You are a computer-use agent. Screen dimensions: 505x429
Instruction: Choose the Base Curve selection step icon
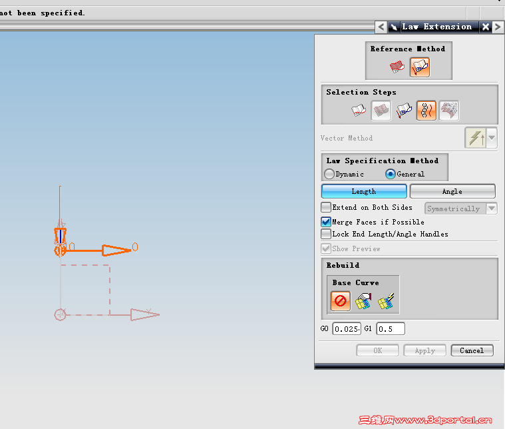tap(359, 111)
